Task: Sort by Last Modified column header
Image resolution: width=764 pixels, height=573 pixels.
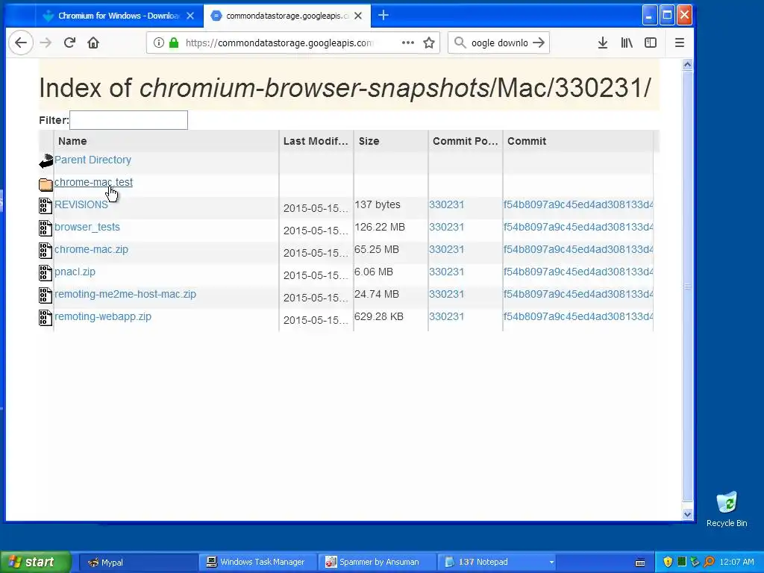Action: 316,141
